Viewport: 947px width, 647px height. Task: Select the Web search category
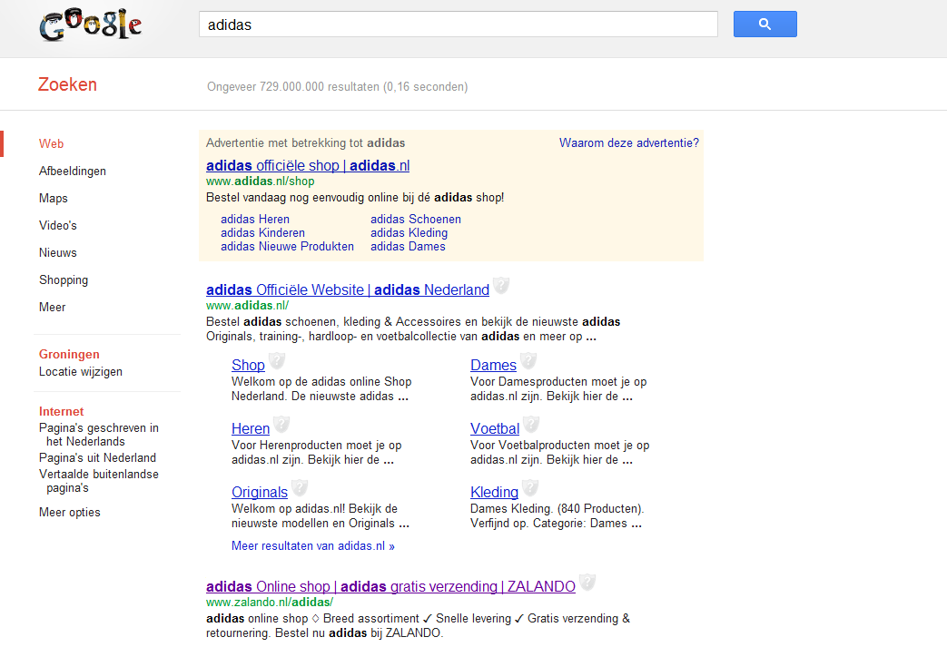[52, 143]
